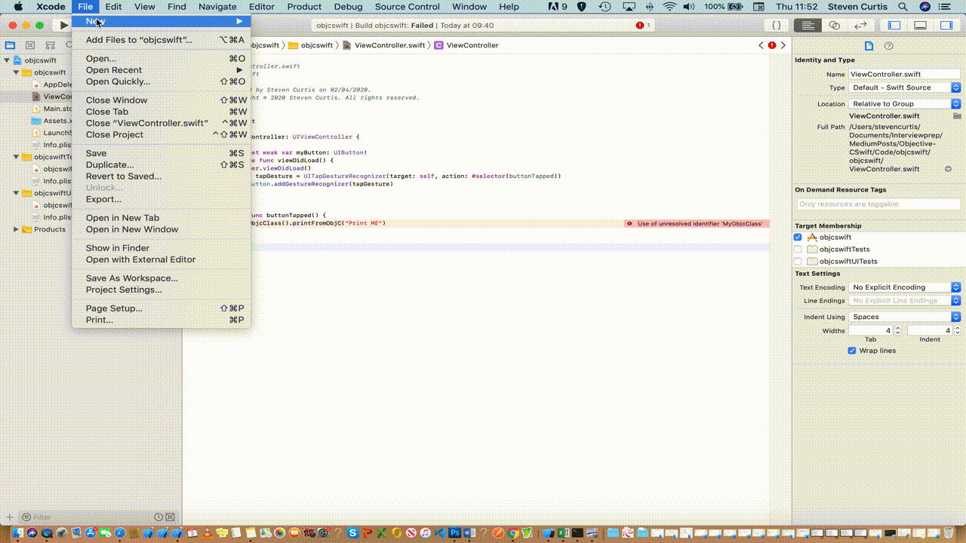The width and height of the screenshot is (966, 543).
Task: Switch to the Assistant editor
Action: coord(834,26)
